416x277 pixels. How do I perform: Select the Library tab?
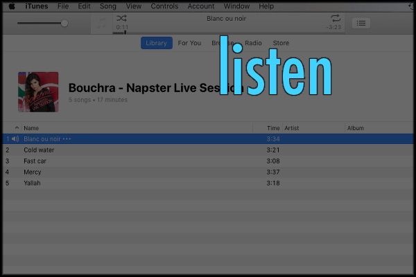[x=157, y=43]
